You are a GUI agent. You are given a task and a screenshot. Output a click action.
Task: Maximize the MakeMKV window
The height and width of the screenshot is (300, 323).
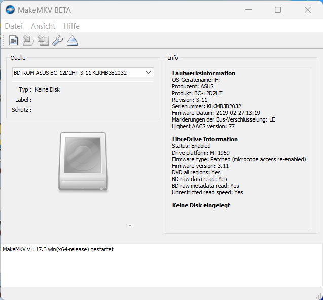point(278,10)
